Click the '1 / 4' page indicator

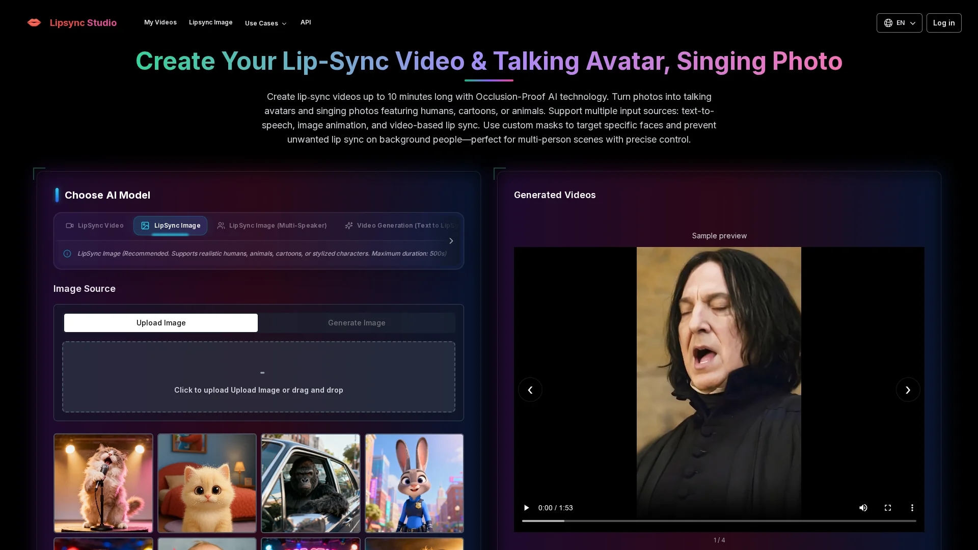pos(719,540)
